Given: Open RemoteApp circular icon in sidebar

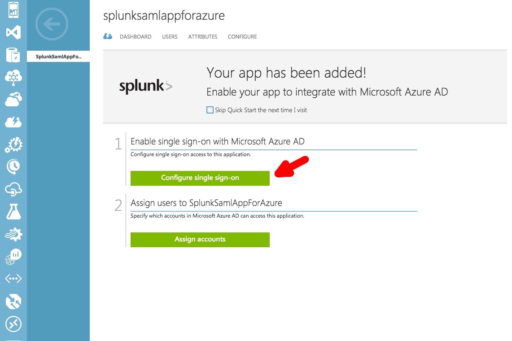Looking at the screenshot, I should click(x=13, y=324).
